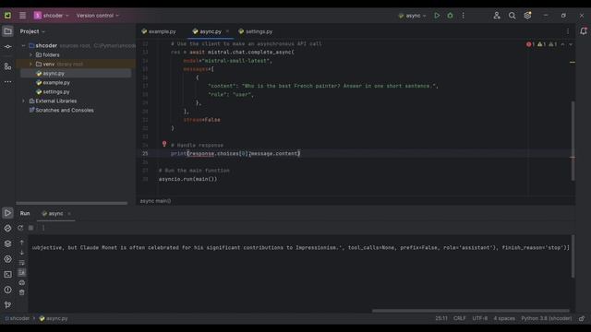
Task: Click editor vertical scrollbar
Action: [573, 141]
